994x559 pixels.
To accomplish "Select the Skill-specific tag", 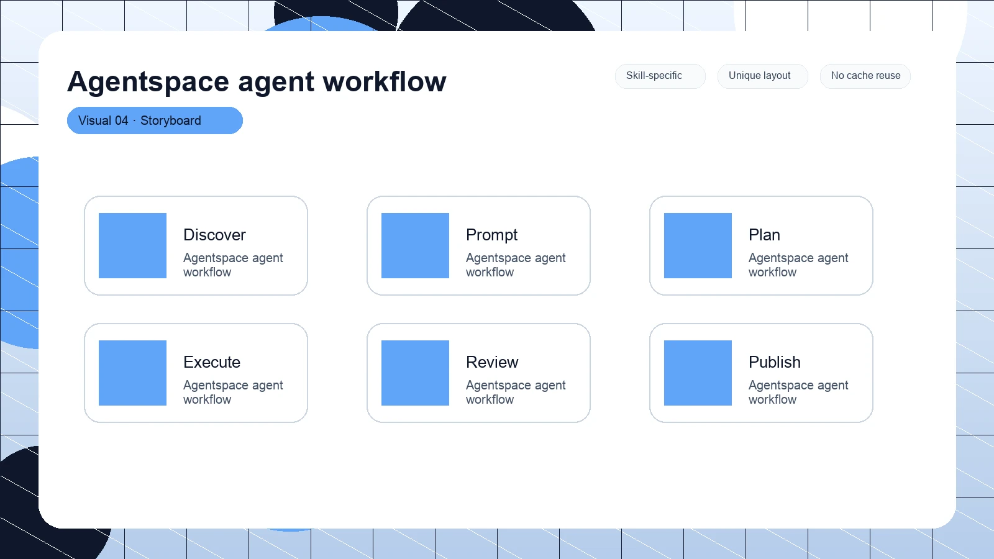I will [660, 76].
